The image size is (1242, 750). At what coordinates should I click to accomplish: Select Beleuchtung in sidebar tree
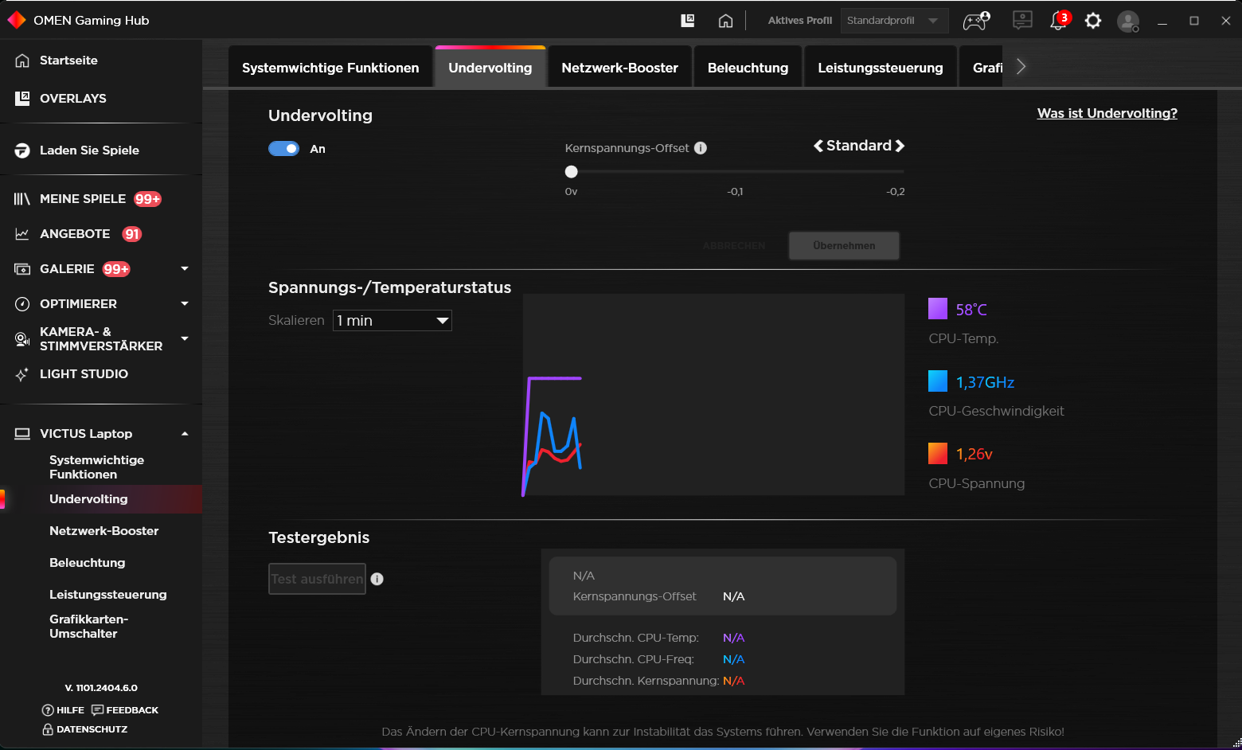click(x=88, y=563)
